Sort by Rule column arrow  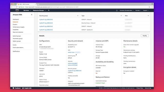click(148, 16)
